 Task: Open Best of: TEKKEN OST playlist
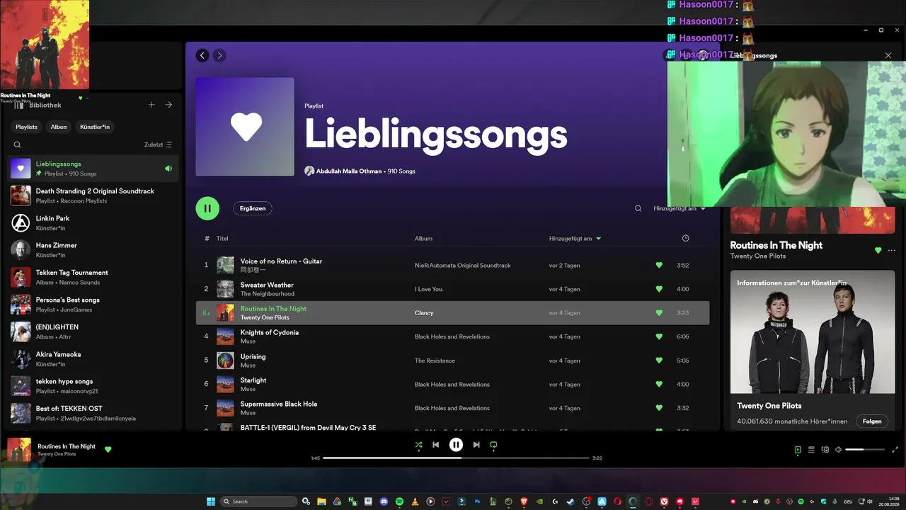tap(93, 413)
